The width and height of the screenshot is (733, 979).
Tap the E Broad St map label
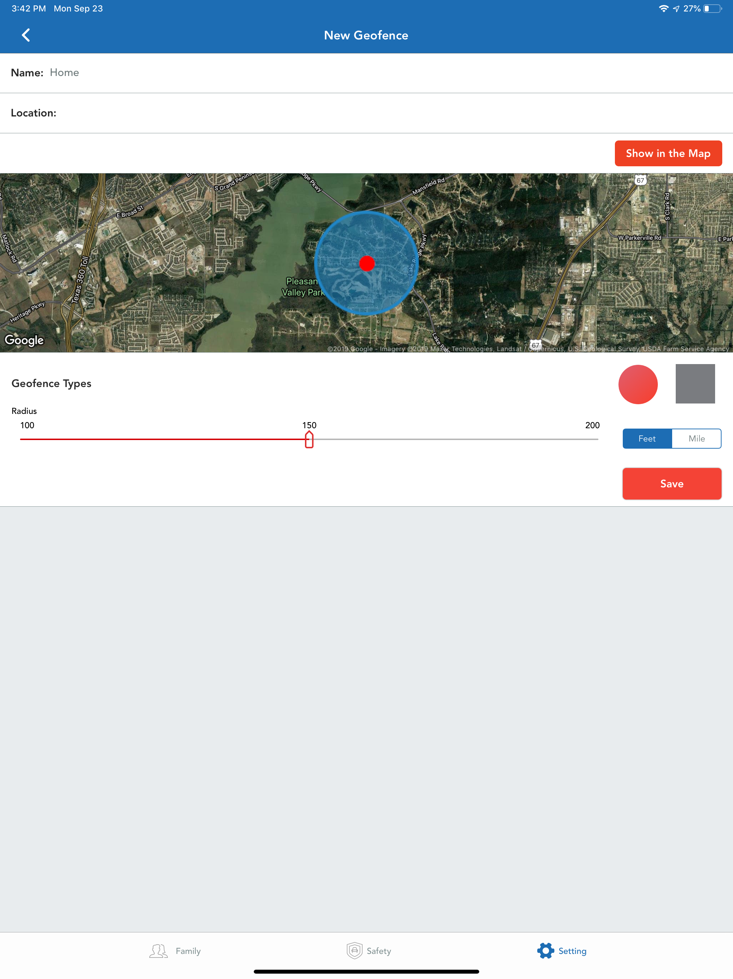[130, 211]
